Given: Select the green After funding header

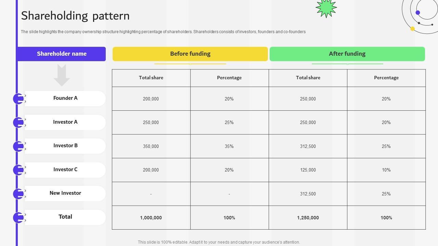Looking at the screenshot, I should tap(347, 54).
